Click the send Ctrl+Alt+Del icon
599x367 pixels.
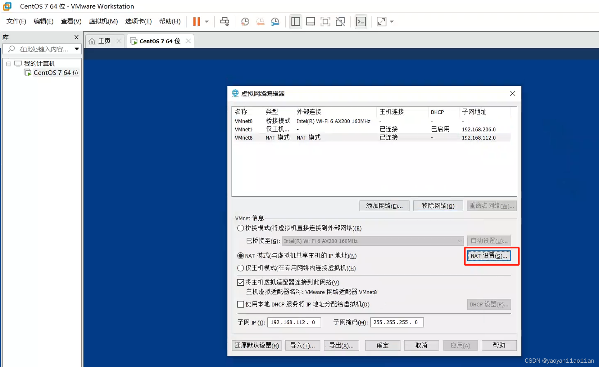tap(225, 21)
